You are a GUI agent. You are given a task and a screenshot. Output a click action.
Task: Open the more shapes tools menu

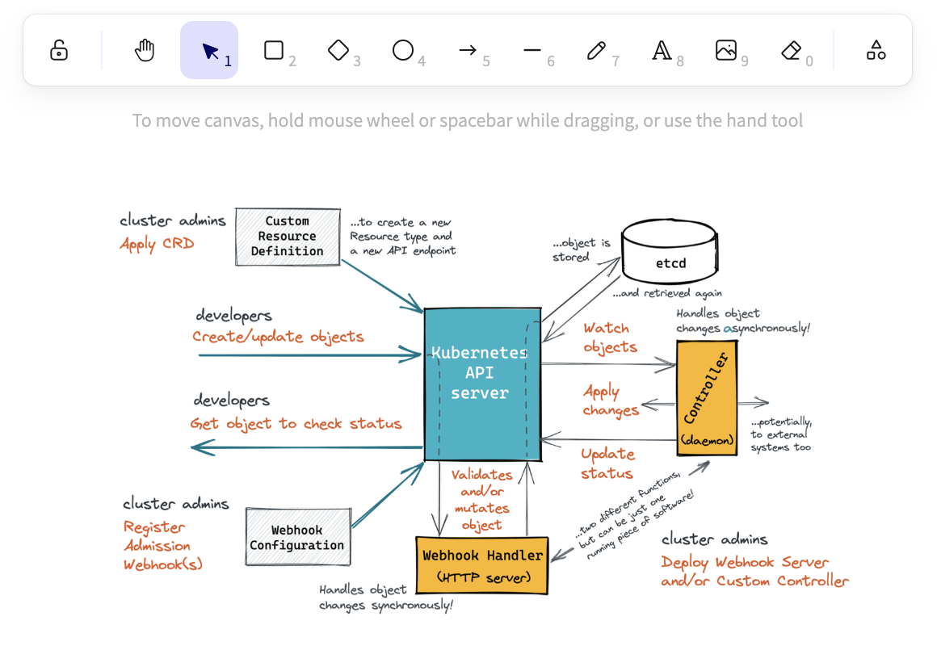(x=876, y=50)
